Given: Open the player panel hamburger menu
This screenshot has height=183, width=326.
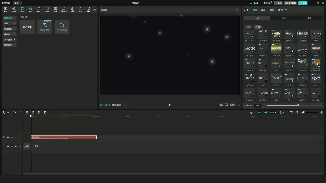Looking at the screenshot, I should point(237,10).
